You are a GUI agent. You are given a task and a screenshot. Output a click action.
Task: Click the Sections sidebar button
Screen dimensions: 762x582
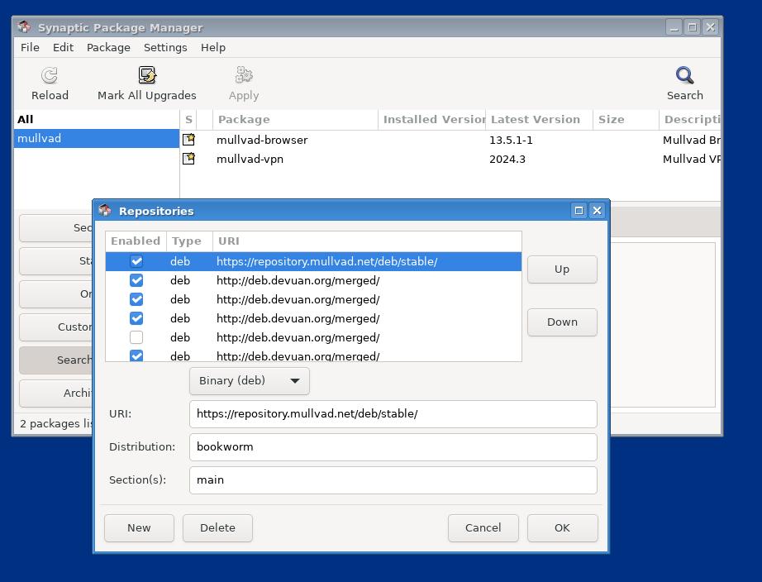click(x=56, y=227)
